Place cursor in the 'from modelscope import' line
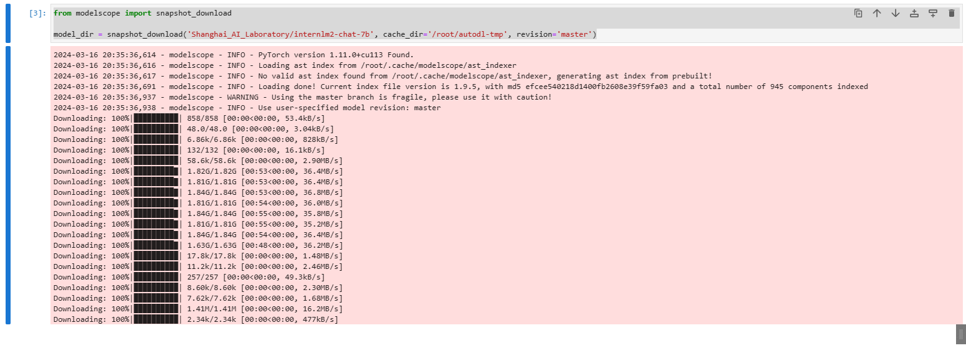The width and height of the screenshot is (966, 348). point(142,13)
